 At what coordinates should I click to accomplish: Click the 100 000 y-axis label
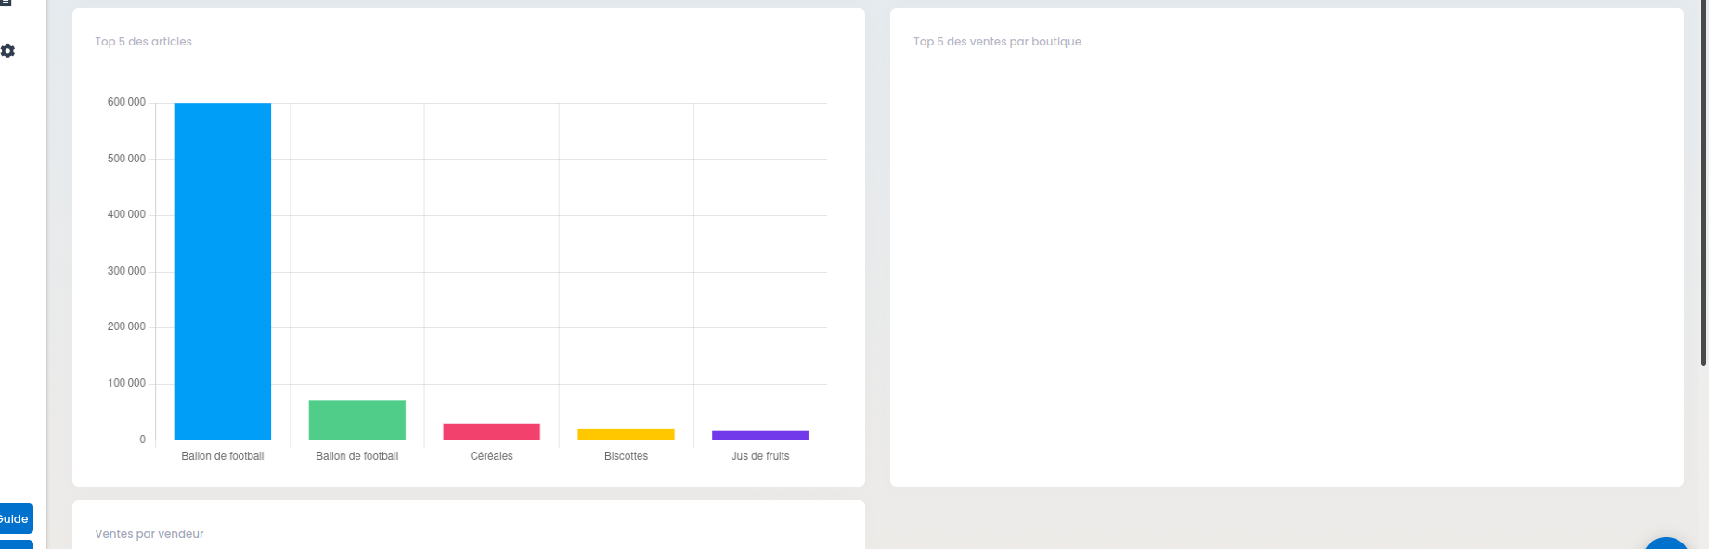[126, 383]
